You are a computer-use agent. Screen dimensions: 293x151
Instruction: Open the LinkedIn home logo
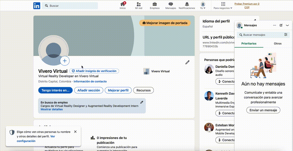click(37, 6)
